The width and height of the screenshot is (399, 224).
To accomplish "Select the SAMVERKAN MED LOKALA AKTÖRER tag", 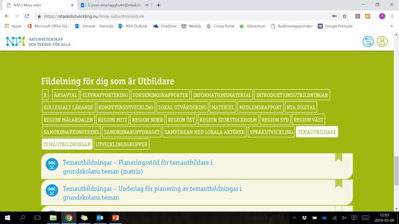I will tap(204, 132).
